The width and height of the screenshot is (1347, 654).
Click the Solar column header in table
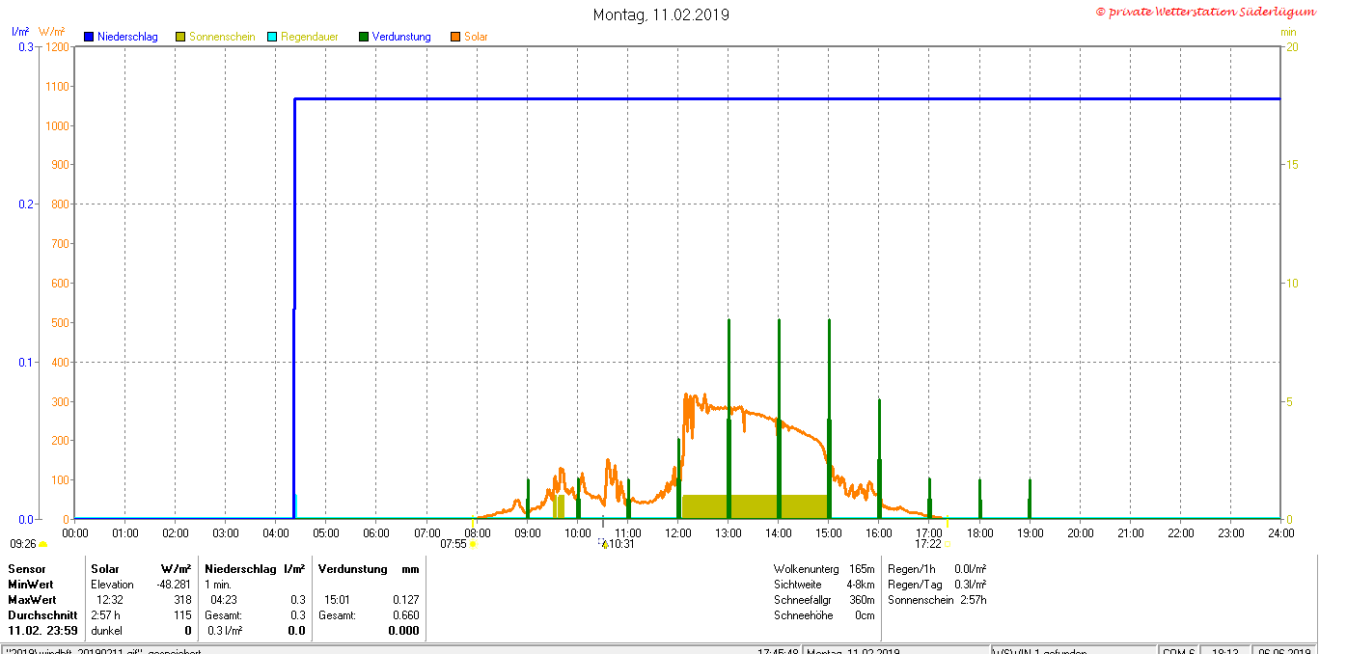pyautogui.click(x=105, y=569)
